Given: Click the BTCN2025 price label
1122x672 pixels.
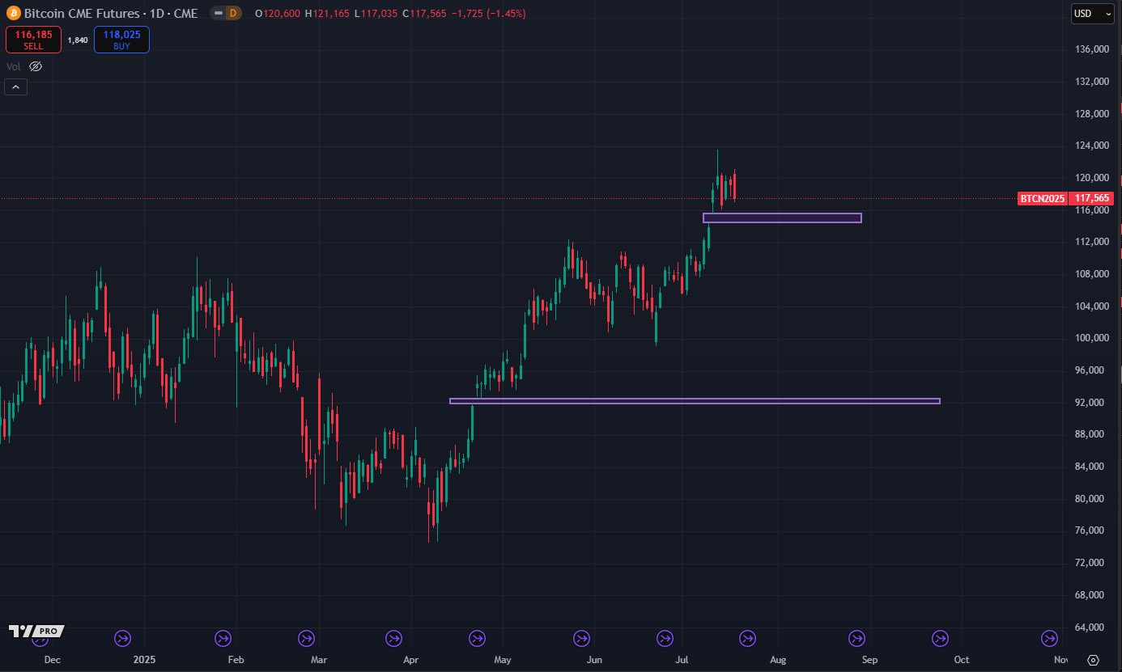Looking at the screenshot, I should click(1042, 198).
